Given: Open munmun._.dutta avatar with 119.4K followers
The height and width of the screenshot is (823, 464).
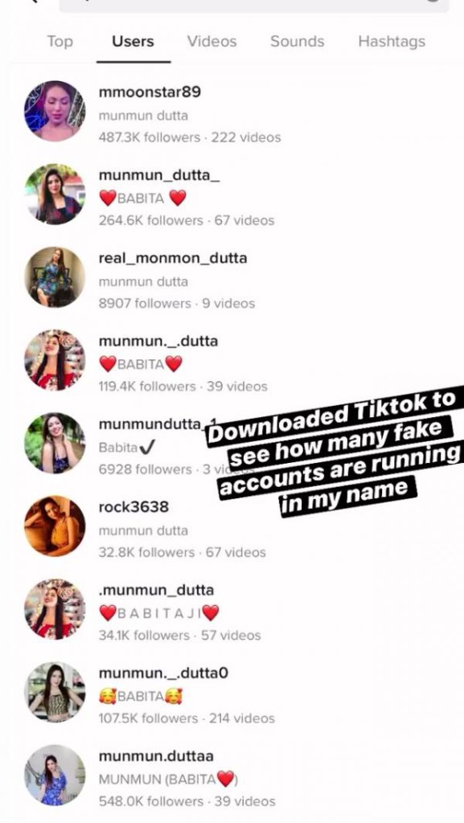Looking at the screenshot, I should tap(55, 359).
